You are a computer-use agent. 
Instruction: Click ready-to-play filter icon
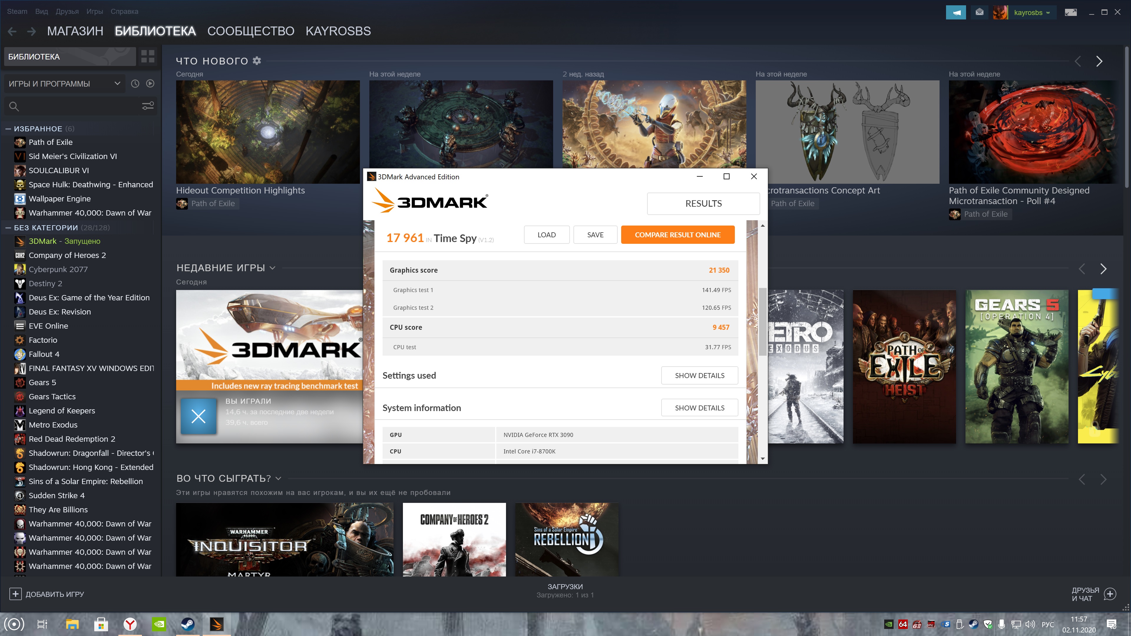(150, 83)
